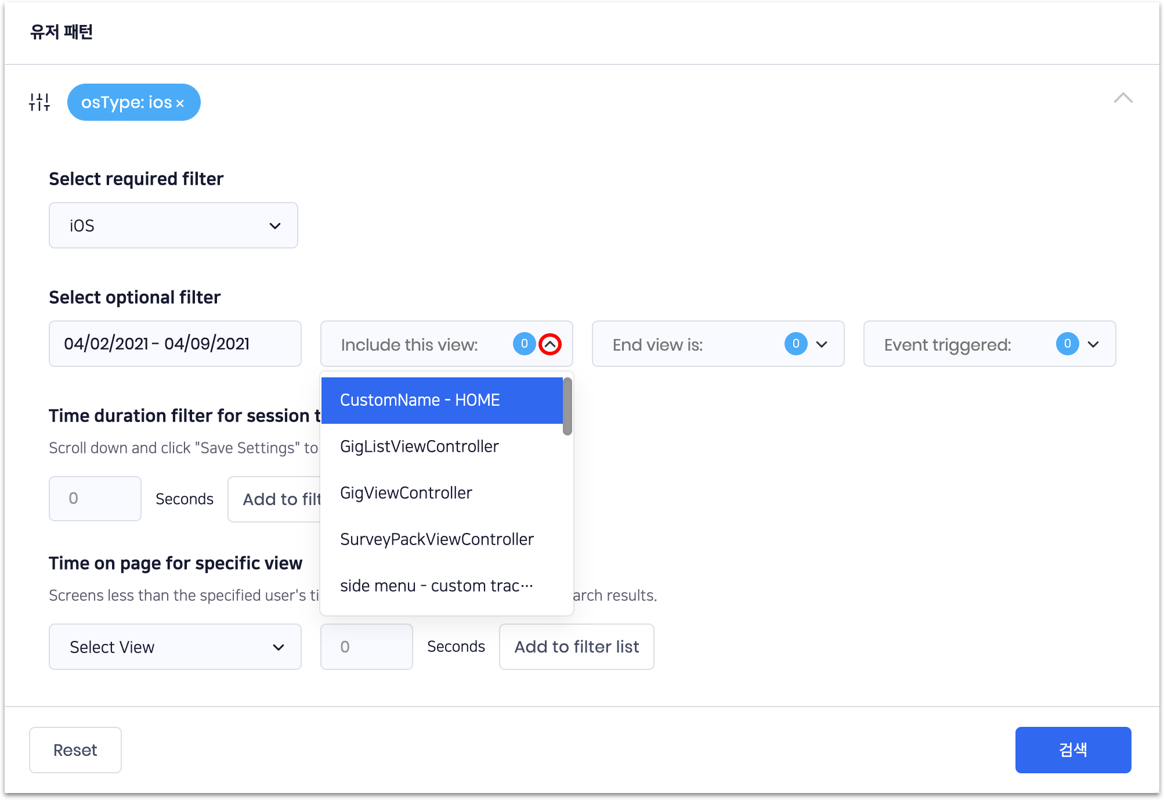
Task: Click the Event triggered count badge
Action: click(x=1067, y=344)
